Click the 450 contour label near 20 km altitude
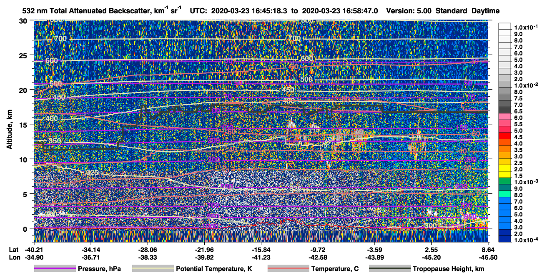Image resolution: width=542 pixels, height=278 pixels. pos(288,90)
